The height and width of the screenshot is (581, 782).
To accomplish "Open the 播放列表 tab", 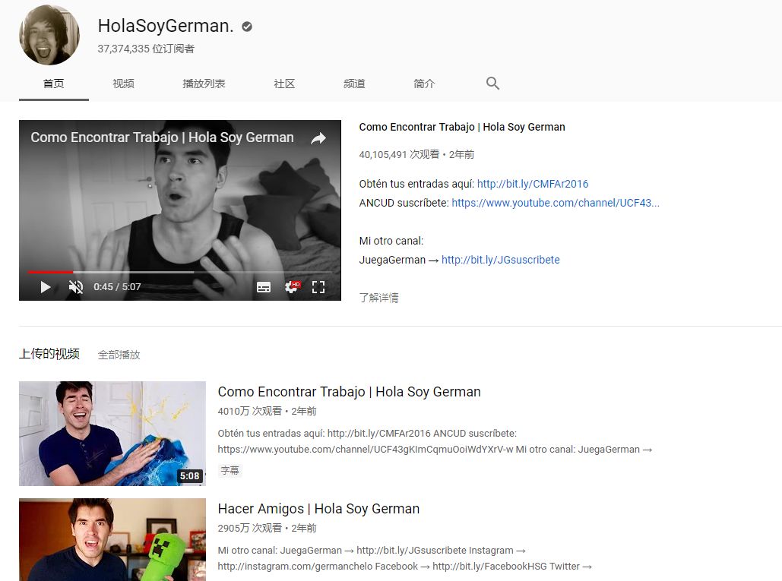I will pos(204,84).
